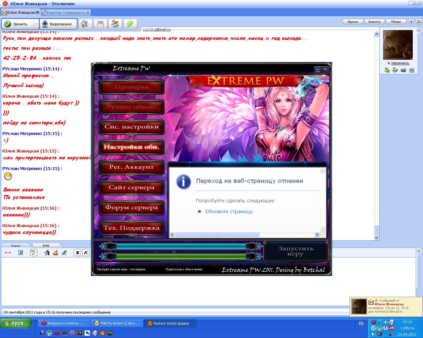This screenshot has width=423, height=338.
Task: Click the system tray clock showing 15:16
Action: (x=407, y=322)
